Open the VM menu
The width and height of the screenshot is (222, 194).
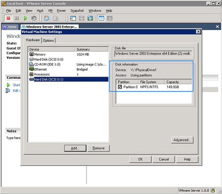click(x=50, y=11)
